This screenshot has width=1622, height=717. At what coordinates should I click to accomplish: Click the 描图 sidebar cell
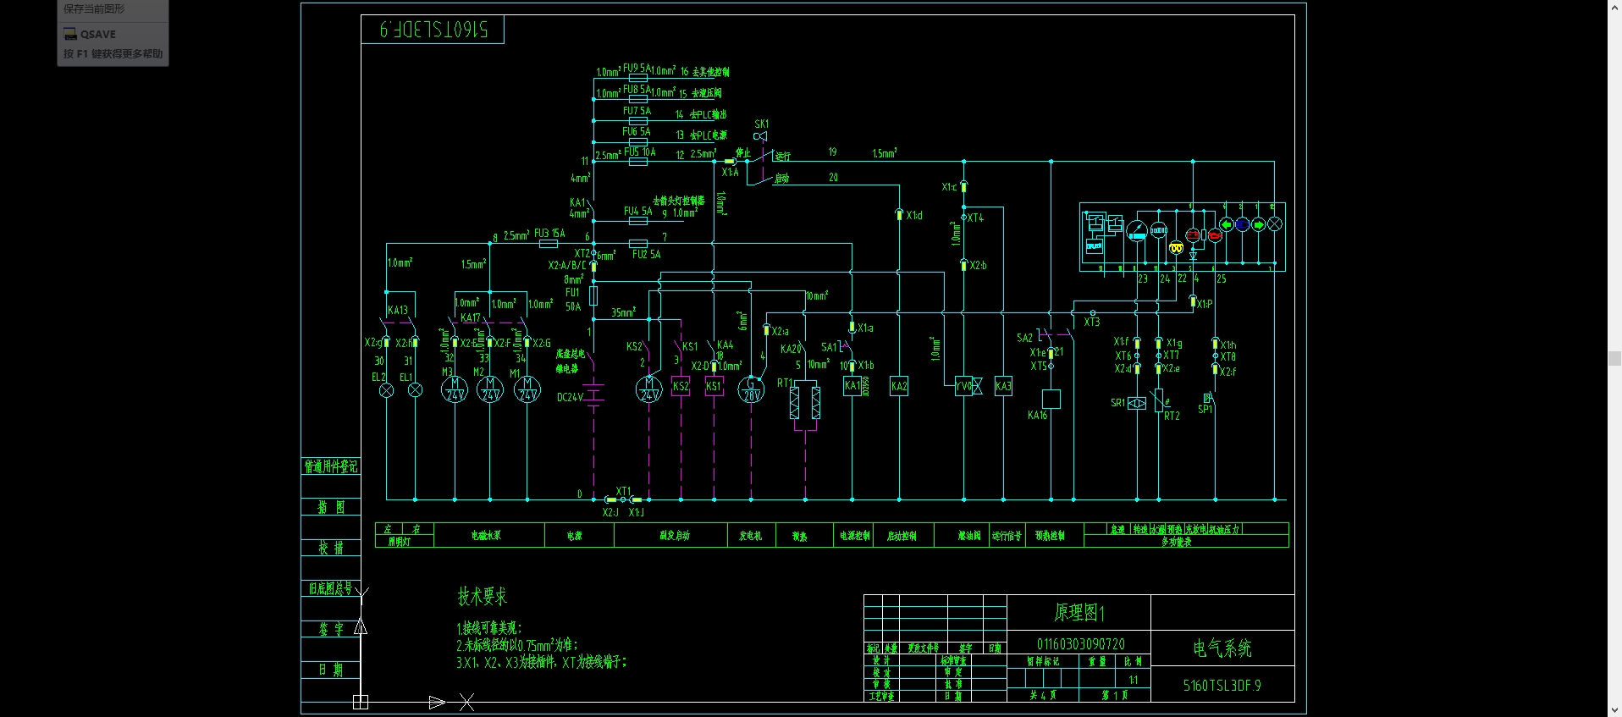(331, 507)
